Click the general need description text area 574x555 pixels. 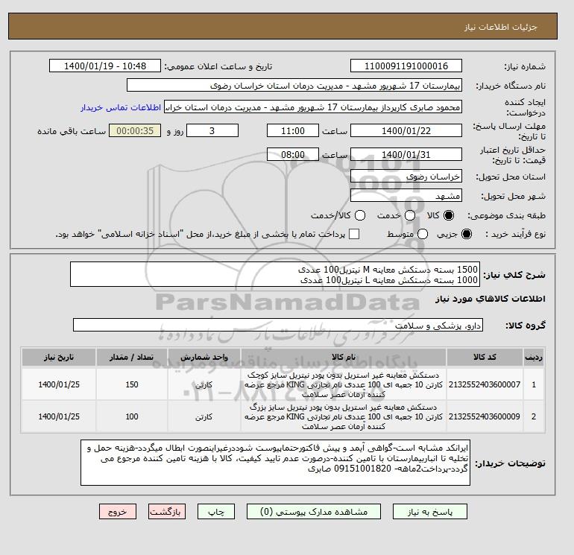(275, 274)
